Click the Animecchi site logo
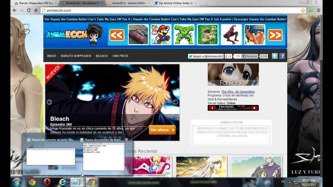Viewport: 333px width, 187px height. coord(74,34)
